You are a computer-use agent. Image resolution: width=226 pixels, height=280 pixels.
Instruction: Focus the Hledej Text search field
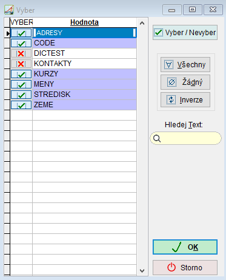click(185, 138)
